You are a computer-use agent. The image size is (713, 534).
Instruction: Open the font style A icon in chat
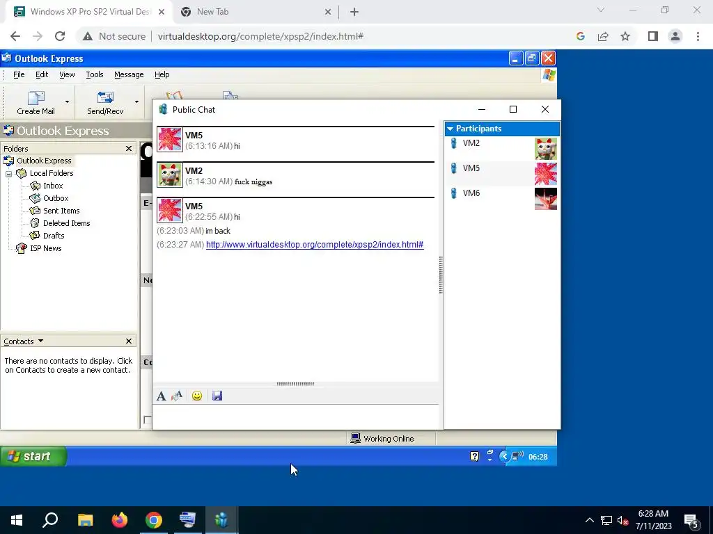click(161, 396)
